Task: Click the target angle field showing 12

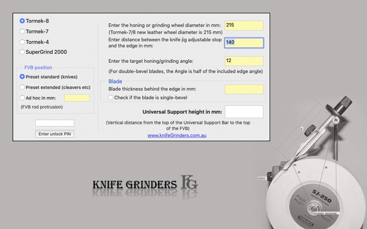Action: pos(244,61)
